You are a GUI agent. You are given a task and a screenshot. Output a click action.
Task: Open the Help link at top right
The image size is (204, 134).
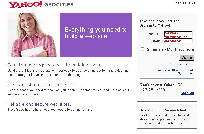coord(192,3)
